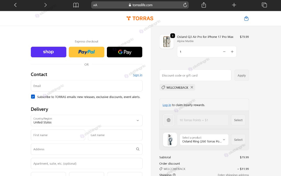Pay with PayPal express button
281x176 pixels.
pos(87,52)
